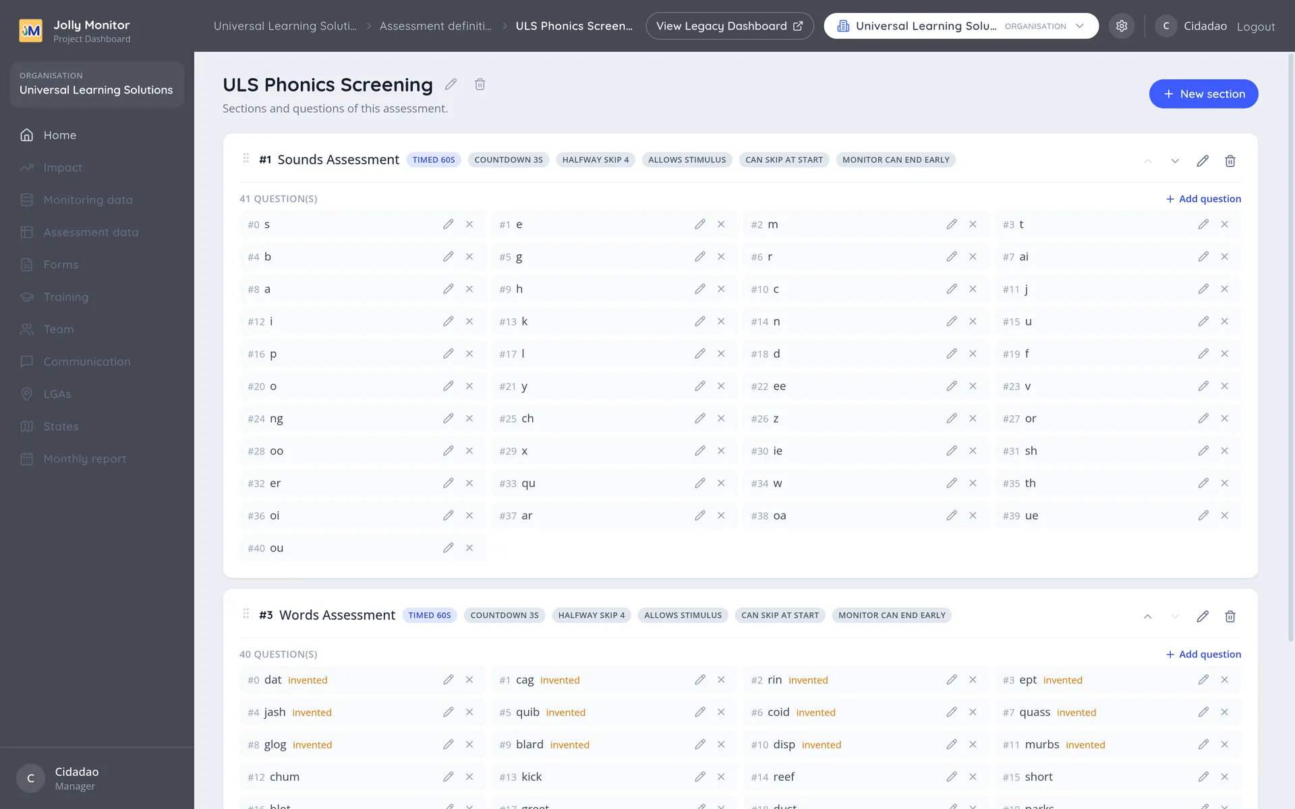
Task: Open Monthly report in sidebar
Action: point(97,458)
